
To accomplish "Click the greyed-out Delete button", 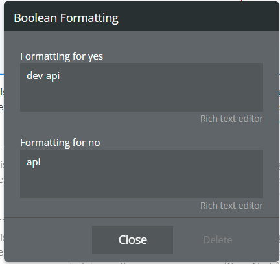I will pos(218,240).
